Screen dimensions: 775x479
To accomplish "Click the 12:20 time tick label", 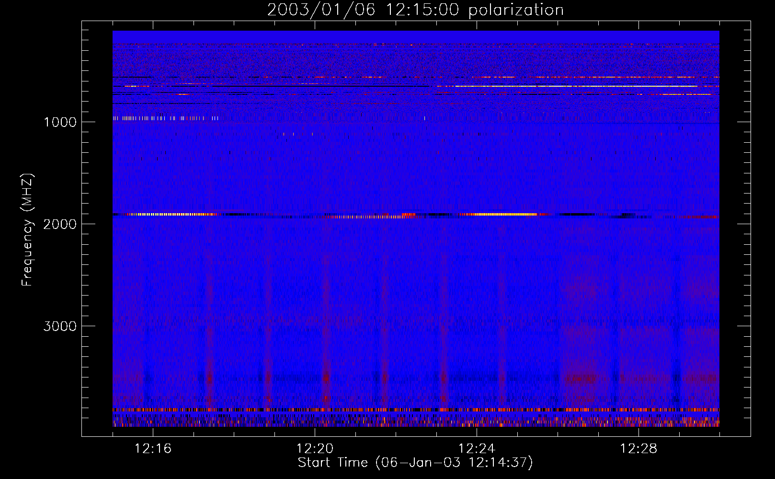I will (x=315, y=449).
